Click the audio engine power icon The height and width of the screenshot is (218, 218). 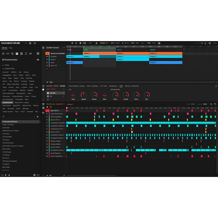210,43
